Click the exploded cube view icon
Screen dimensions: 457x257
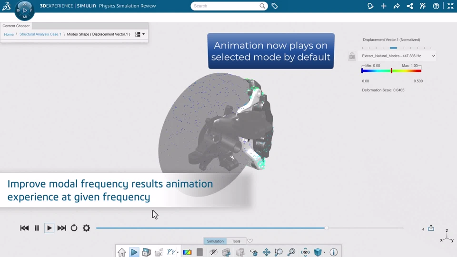pos(226,252)
